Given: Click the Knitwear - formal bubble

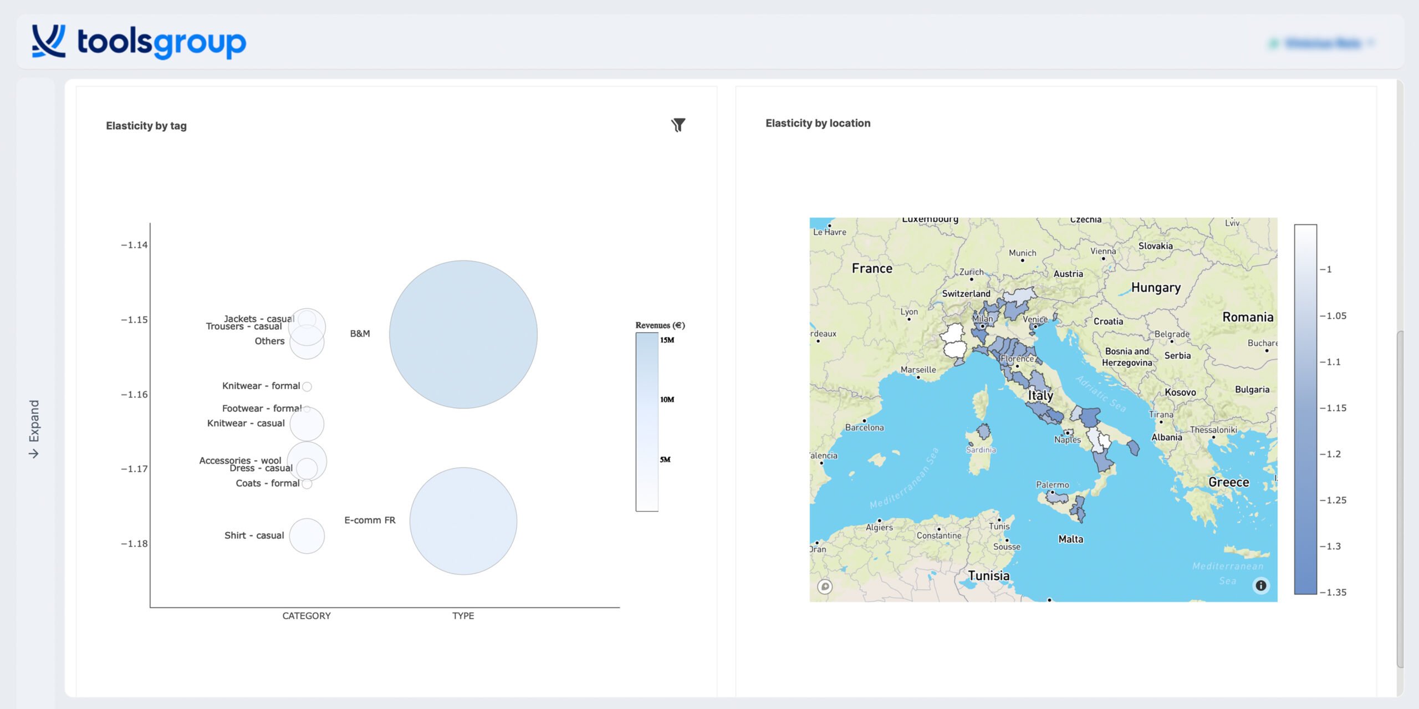Looking at the screenshot, I should (307, 386).
